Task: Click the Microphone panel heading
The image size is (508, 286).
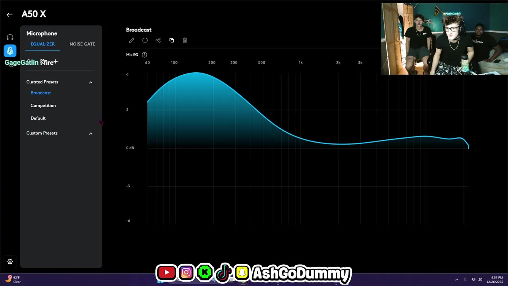Action: pos(42,34)
